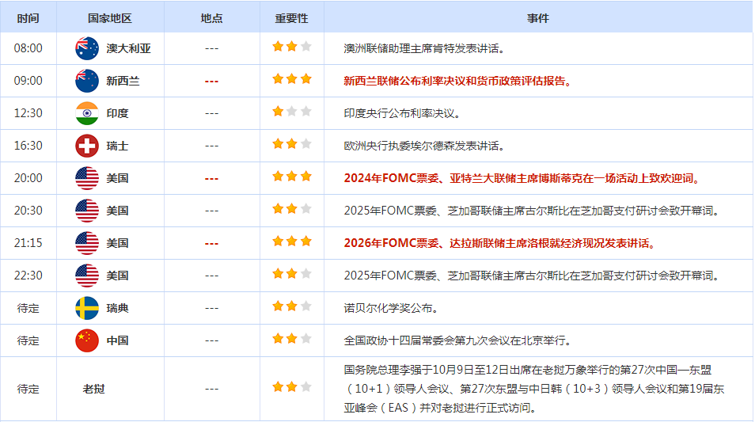Click the China flag icon
This screenshot has width=755, height=422.
pyautogui.click(x=87, y=340)
